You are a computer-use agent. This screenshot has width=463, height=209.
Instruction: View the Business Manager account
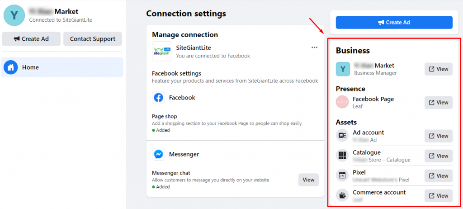pos(439,69)
